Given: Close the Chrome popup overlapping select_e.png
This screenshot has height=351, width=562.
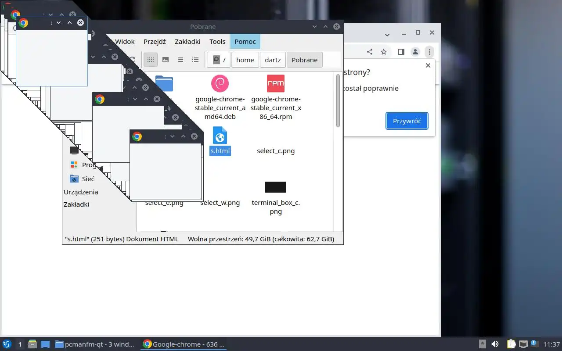Looking at the screenshot, I should coord(194,136).
